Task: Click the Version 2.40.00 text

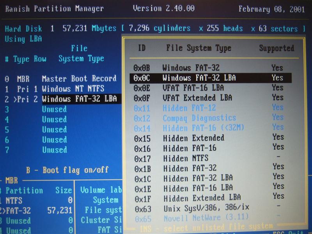Action: 164,8
